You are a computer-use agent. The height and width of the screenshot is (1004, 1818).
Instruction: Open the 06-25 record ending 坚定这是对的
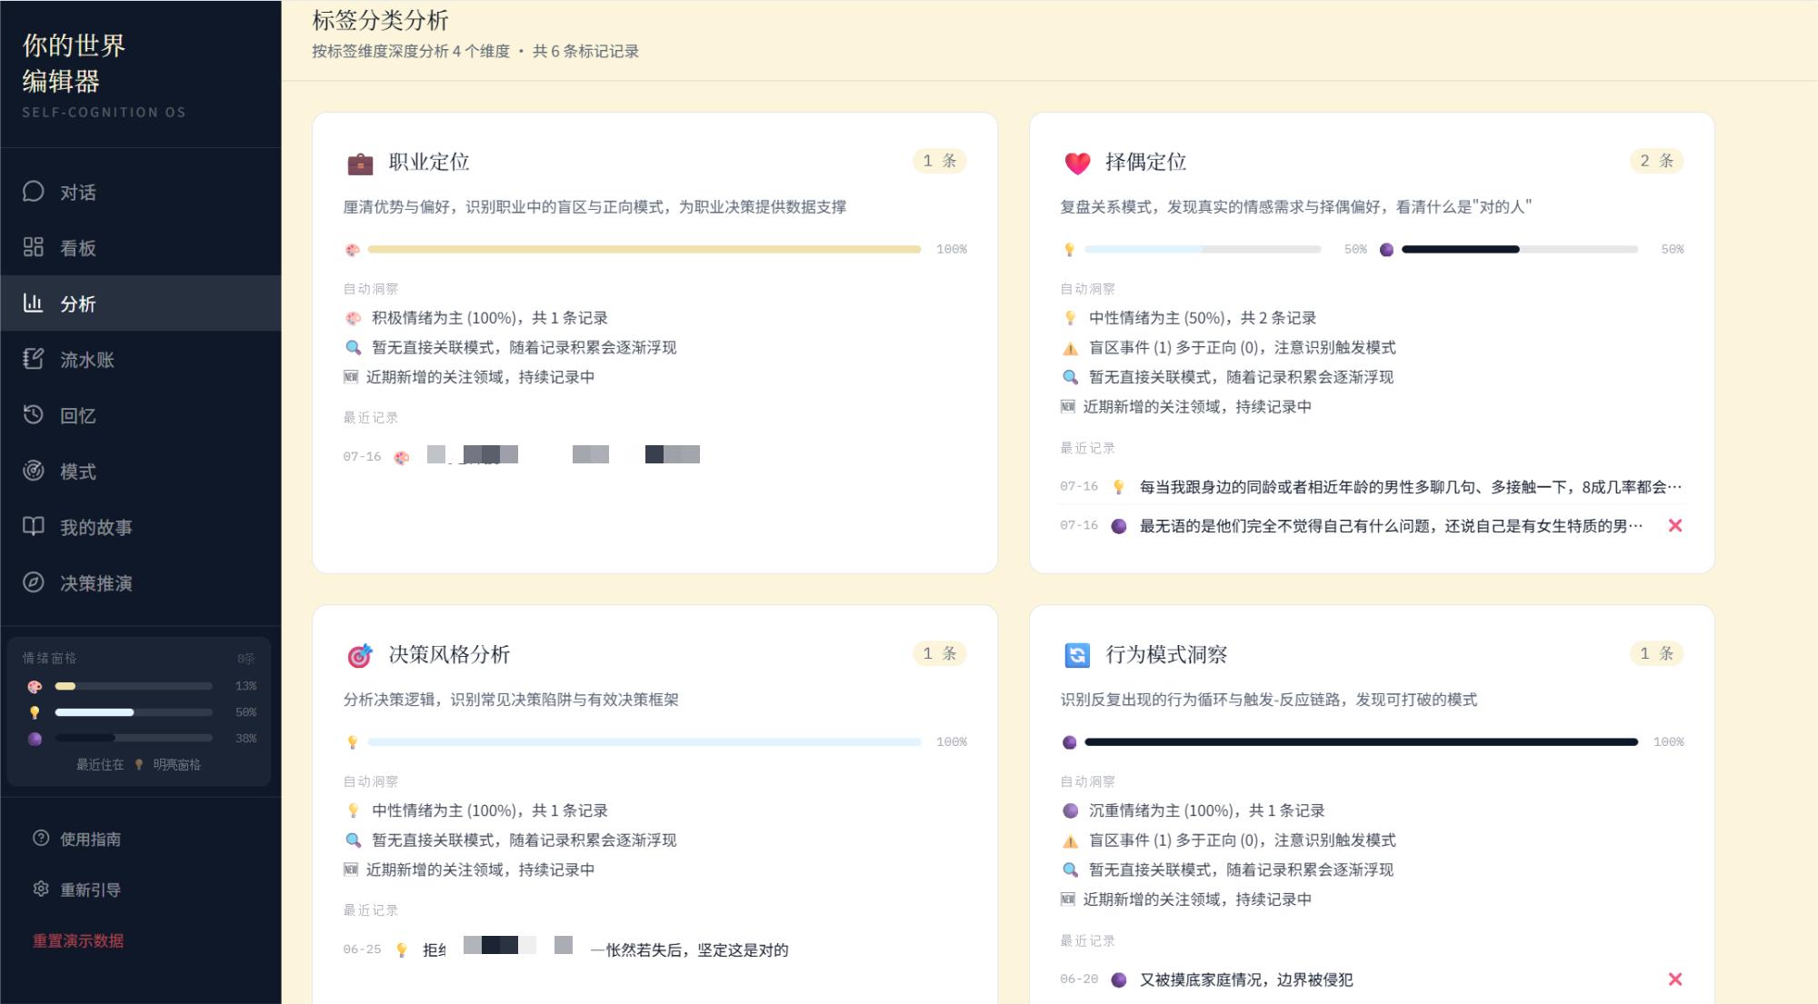tap(654, 949)
